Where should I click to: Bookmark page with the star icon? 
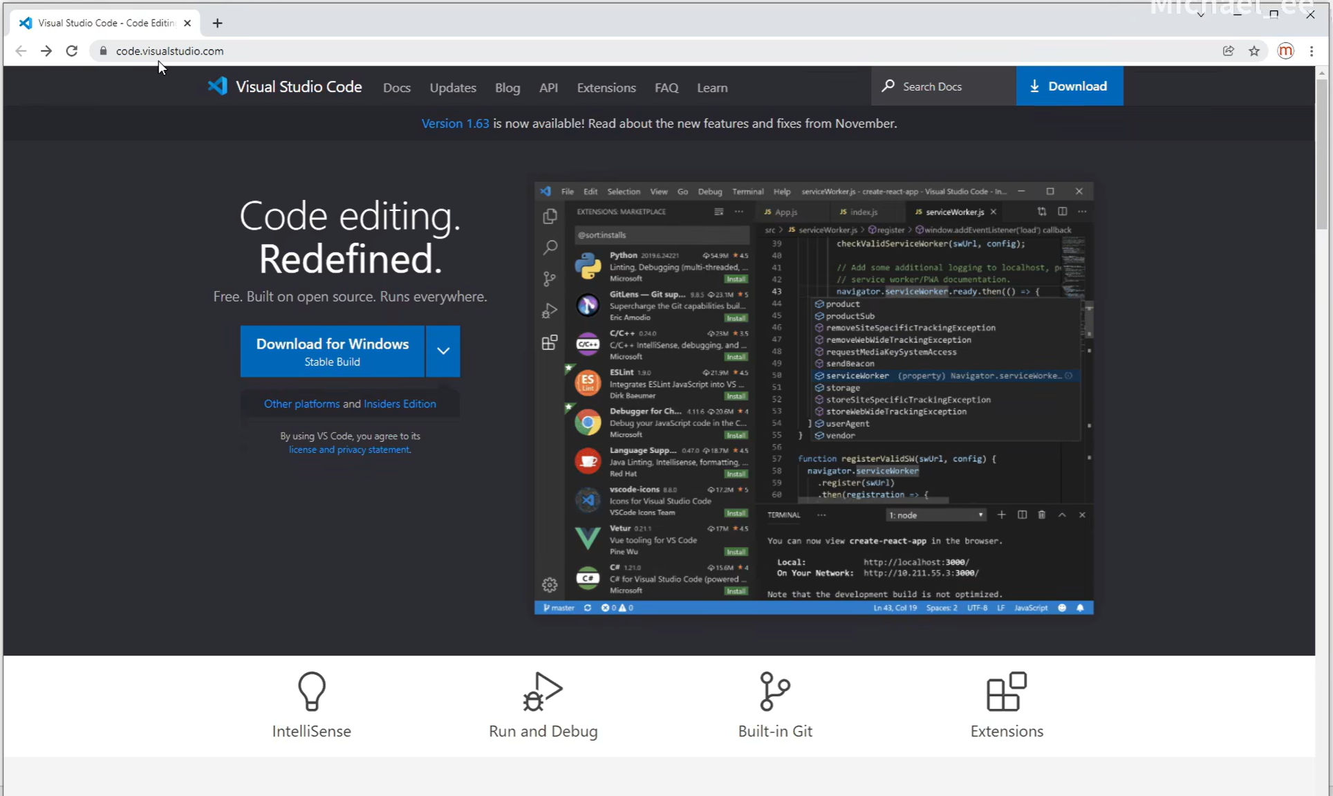coord(1254,51)
